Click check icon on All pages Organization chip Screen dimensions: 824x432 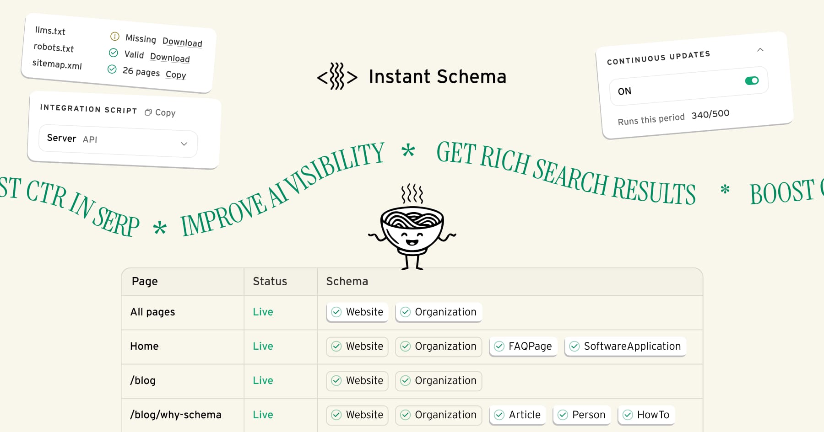coord(405,312)
